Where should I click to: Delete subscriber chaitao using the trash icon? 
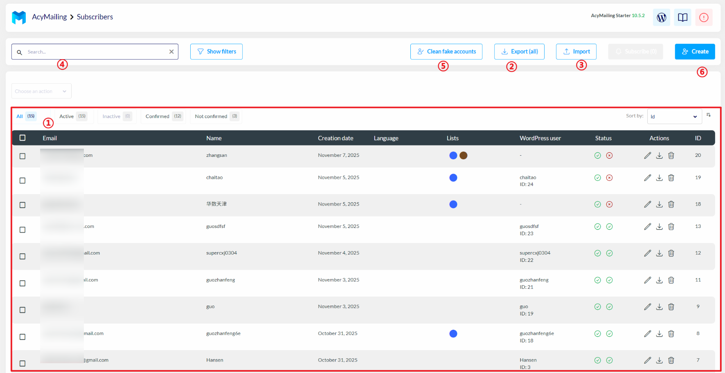tap(671, 178)
